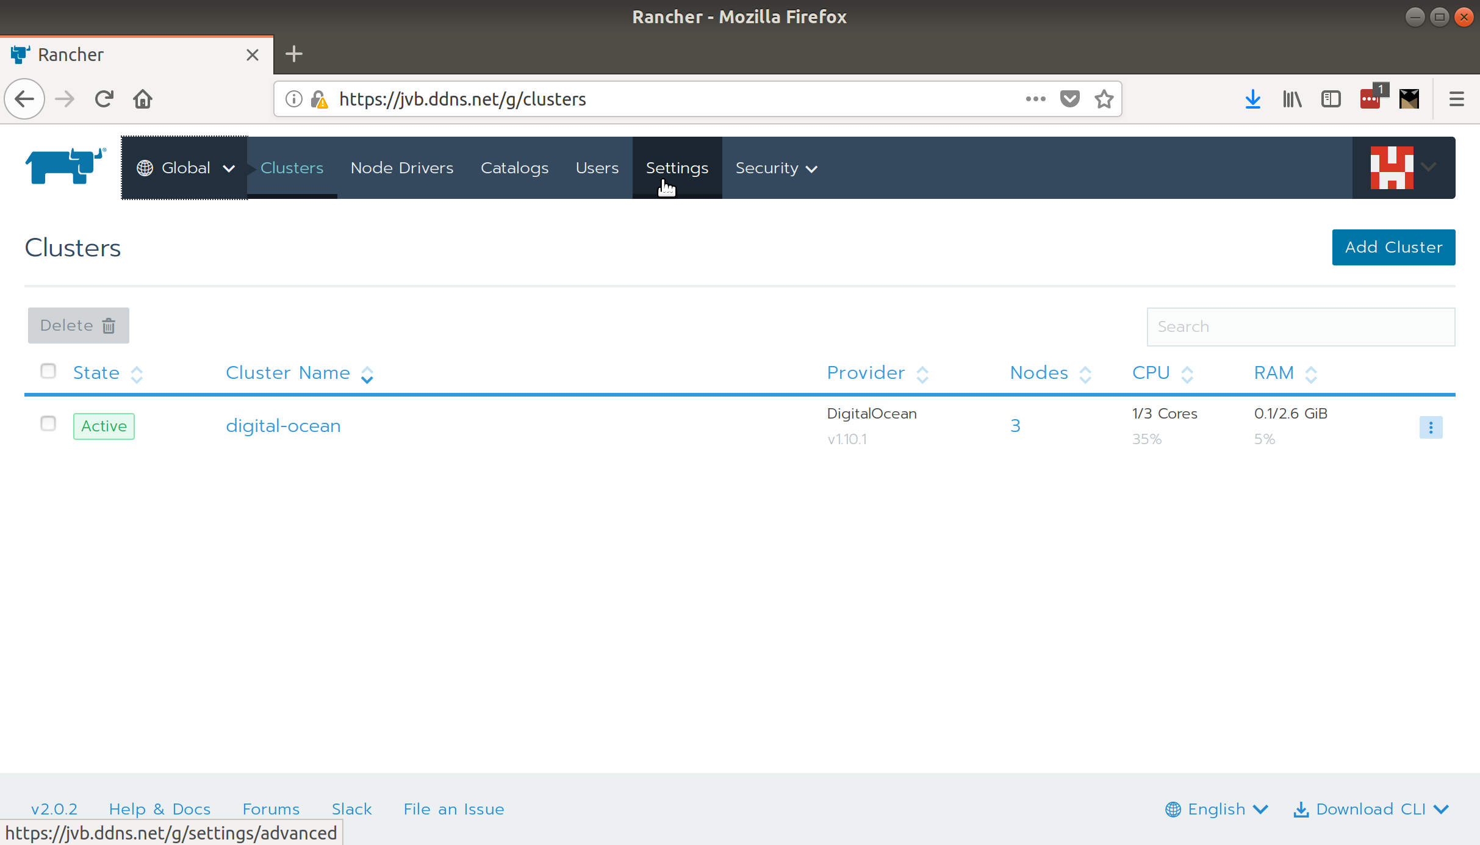Enable the digital-ocean cluster row selection
This screenshot has width=1480, height=845.
point(48,424)
